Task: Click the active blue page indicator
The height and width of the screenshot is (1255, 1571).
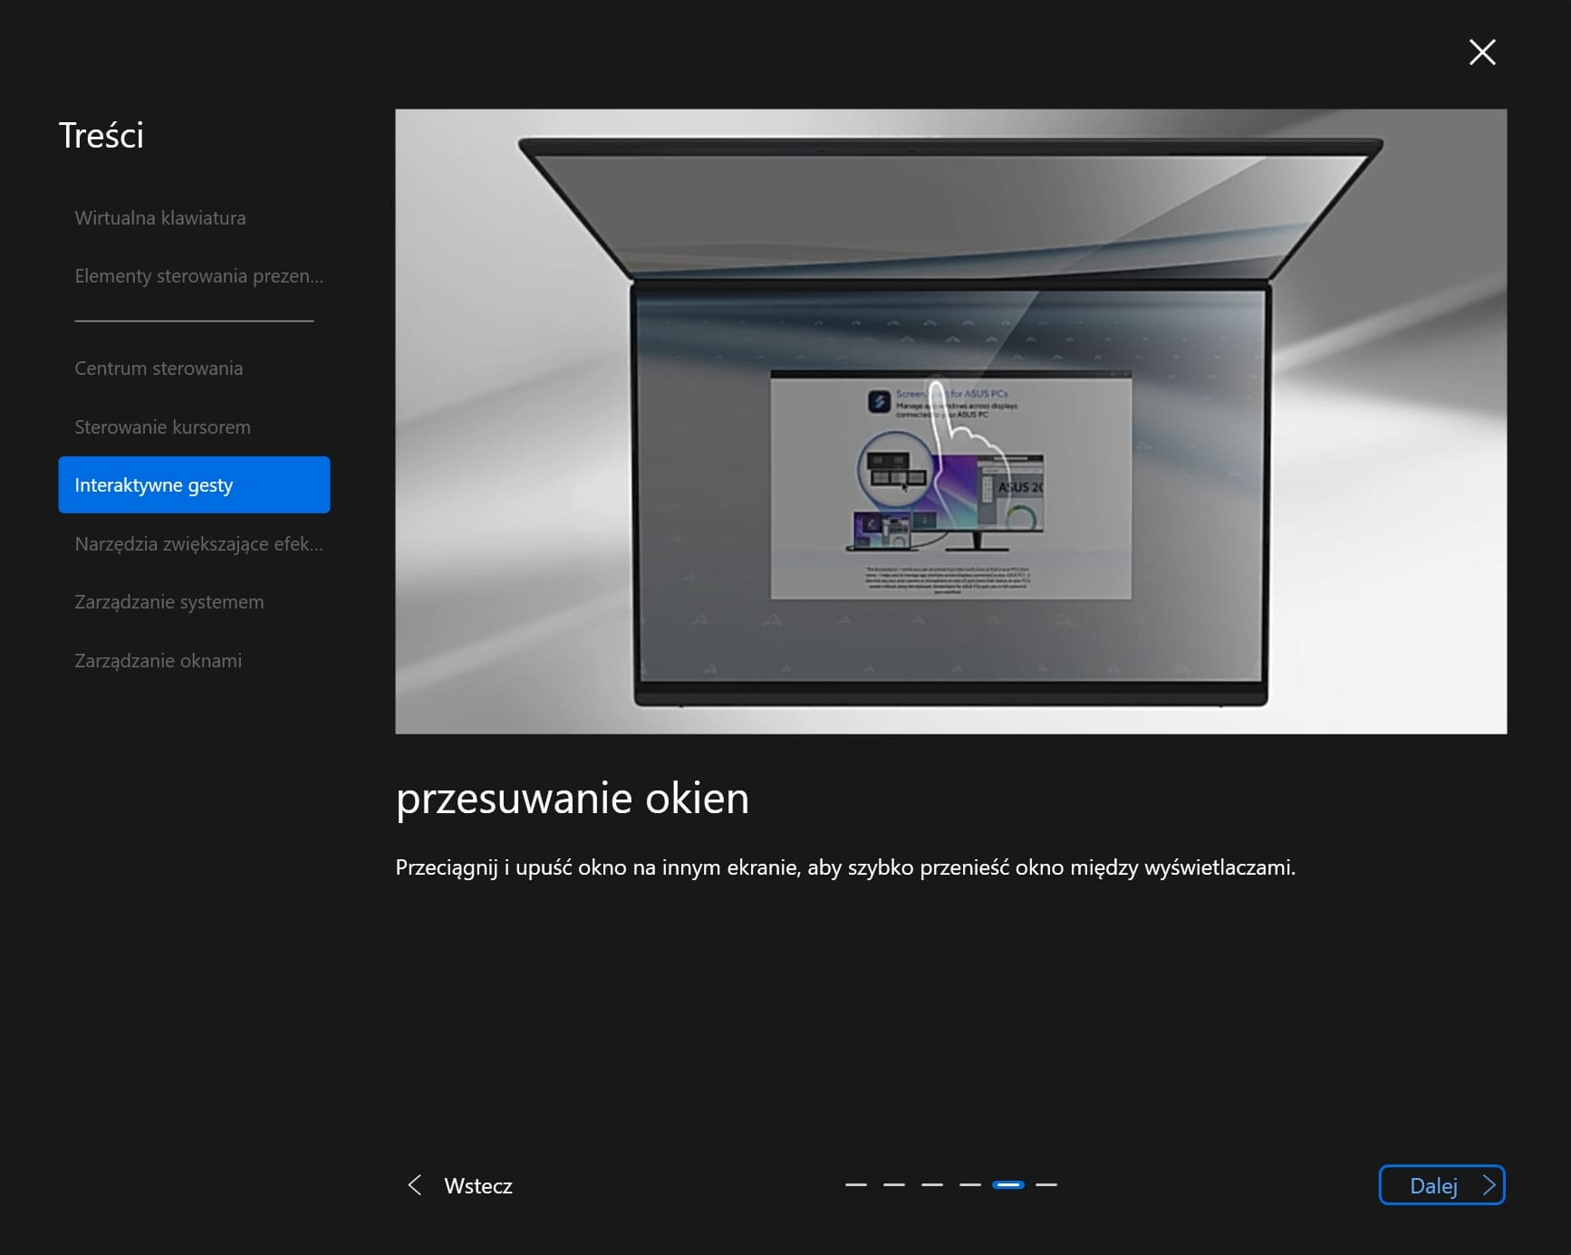Action: tap(1007, 1184)
